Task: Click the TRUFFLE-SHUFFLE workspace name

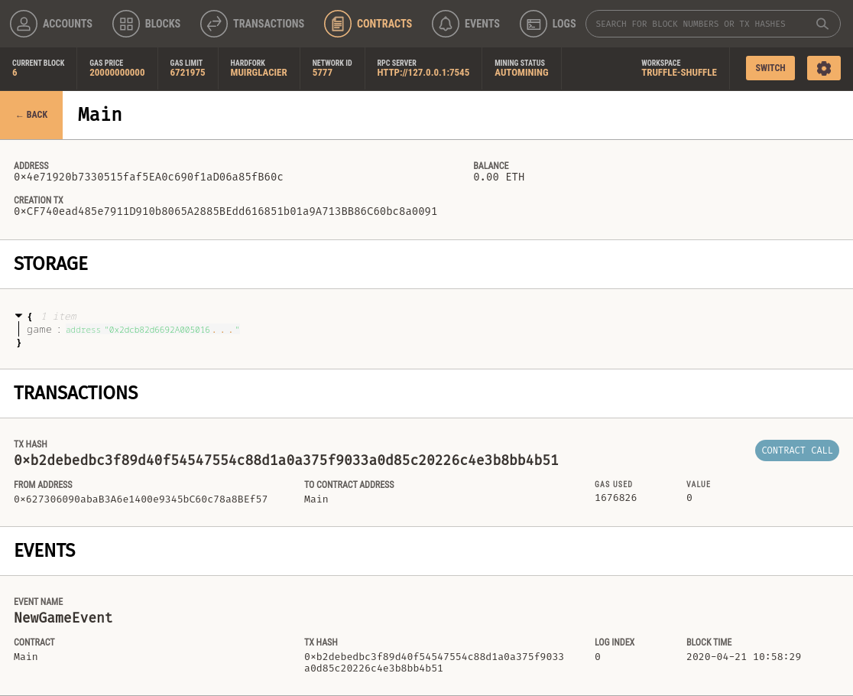Action: (x=679, y=73)
